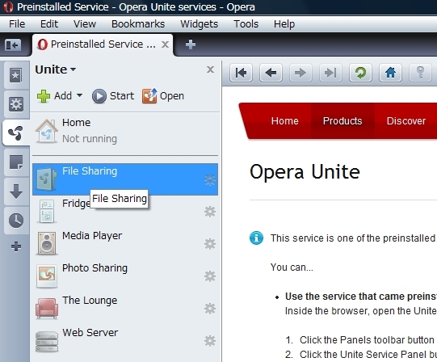Open the Bookmarks menu
The image size is (437, 362).
tap(138, 24)
